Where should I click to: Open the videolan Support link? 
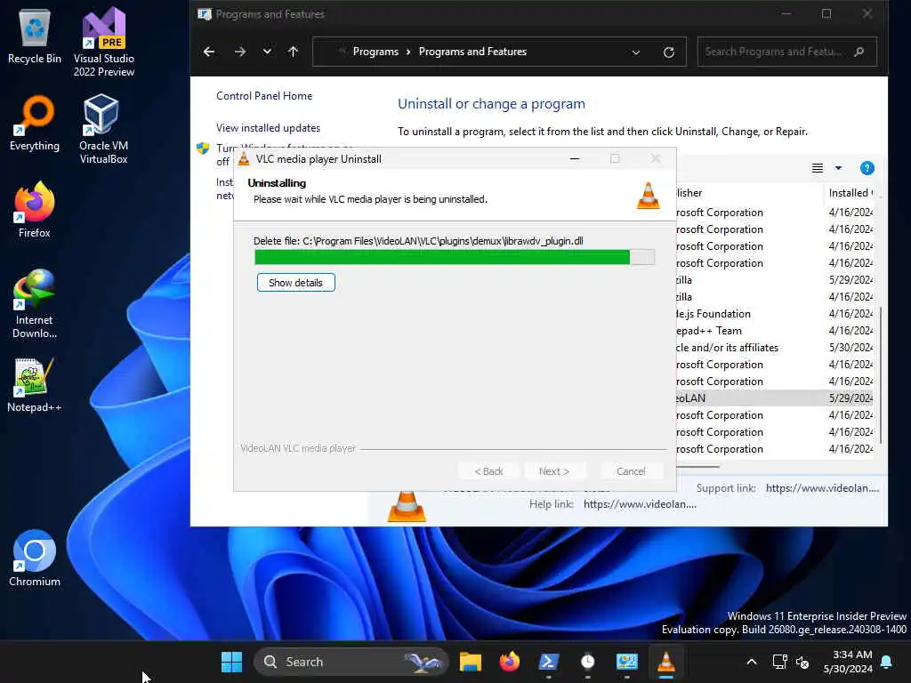coord(822,488)
